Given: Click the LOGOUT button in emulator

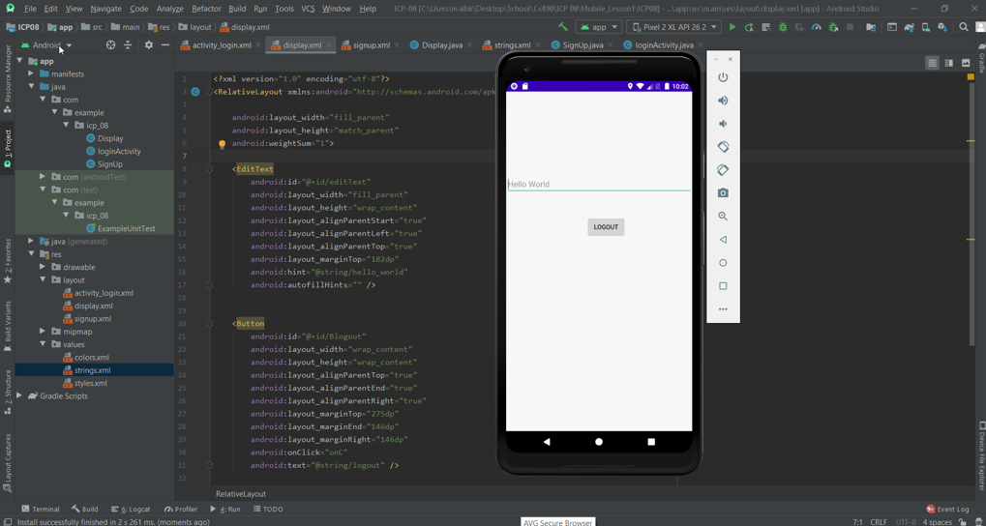Looking at the screenshot, I should 606,227.
